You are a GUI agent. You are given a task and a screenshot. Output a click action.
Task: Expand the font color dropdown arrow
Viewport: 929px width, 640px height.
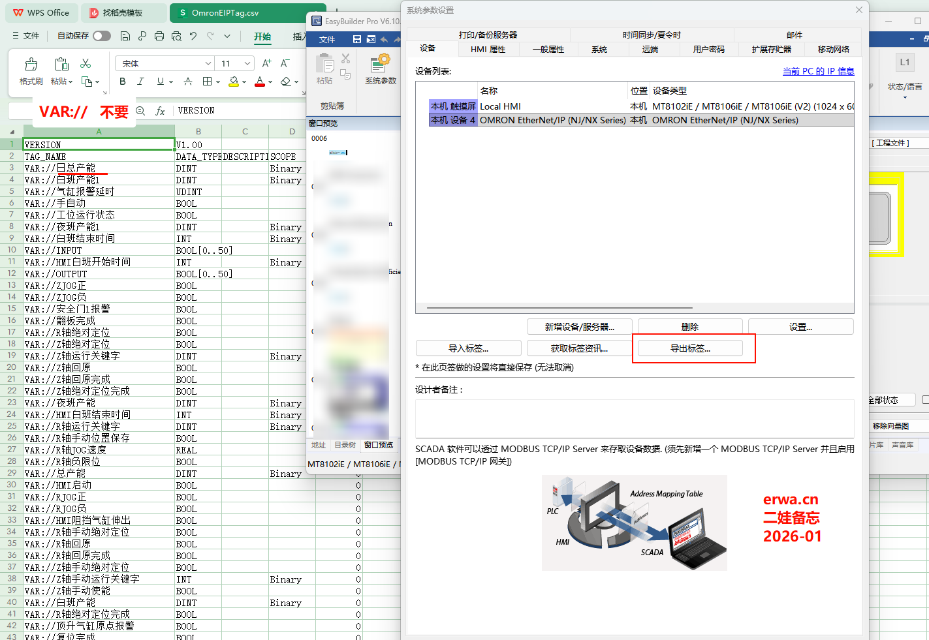click(x=270, y=82)
